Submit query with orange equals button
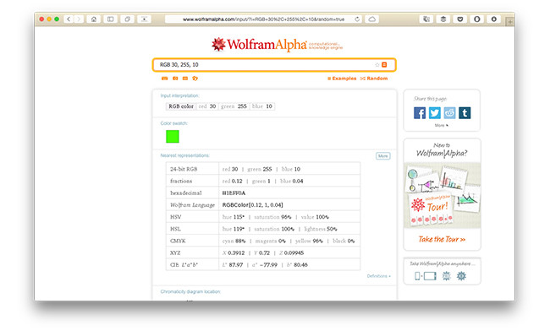Viewport: 550px width, 331px height. (384, 65)
